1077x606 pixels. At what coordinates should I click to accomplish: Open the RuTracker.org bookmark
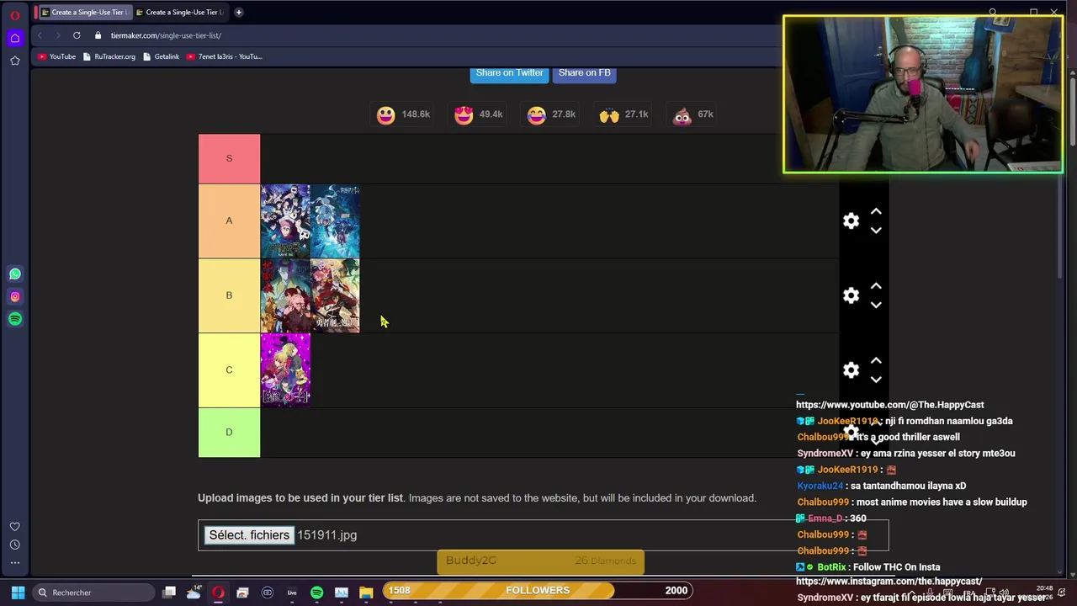[x=109, y=56]
